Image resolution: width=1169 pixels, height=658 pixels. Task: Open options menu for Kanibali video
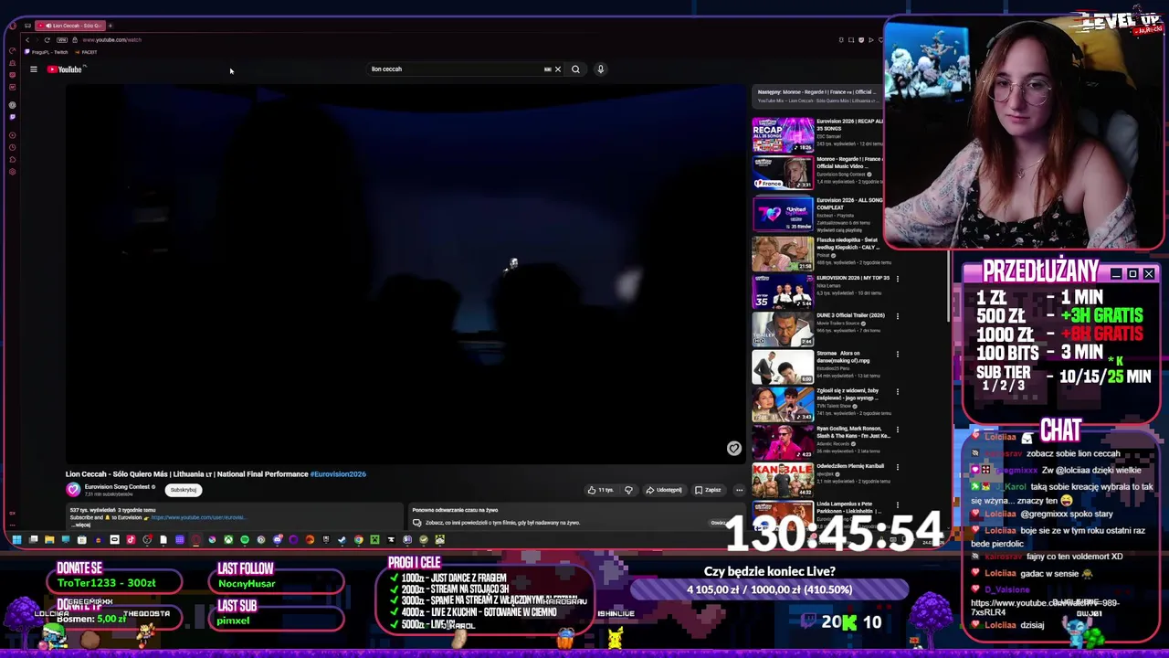tap(897, 468)
